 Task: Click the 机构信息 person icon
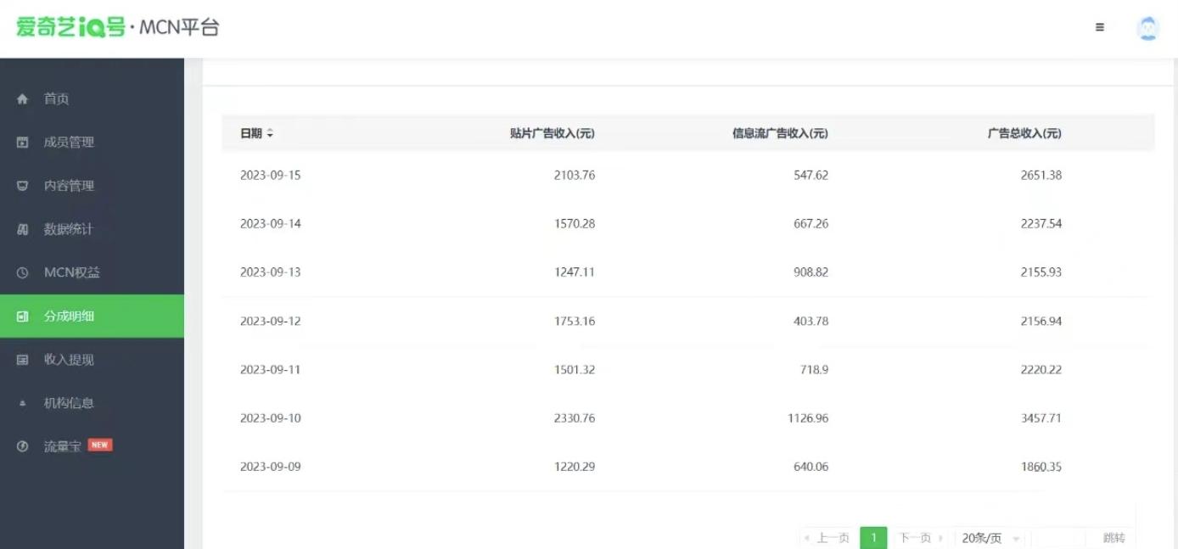pos(21,402)
